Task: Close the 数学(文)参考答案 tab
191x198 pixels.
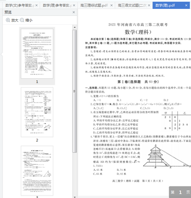Action: [37, 5]
